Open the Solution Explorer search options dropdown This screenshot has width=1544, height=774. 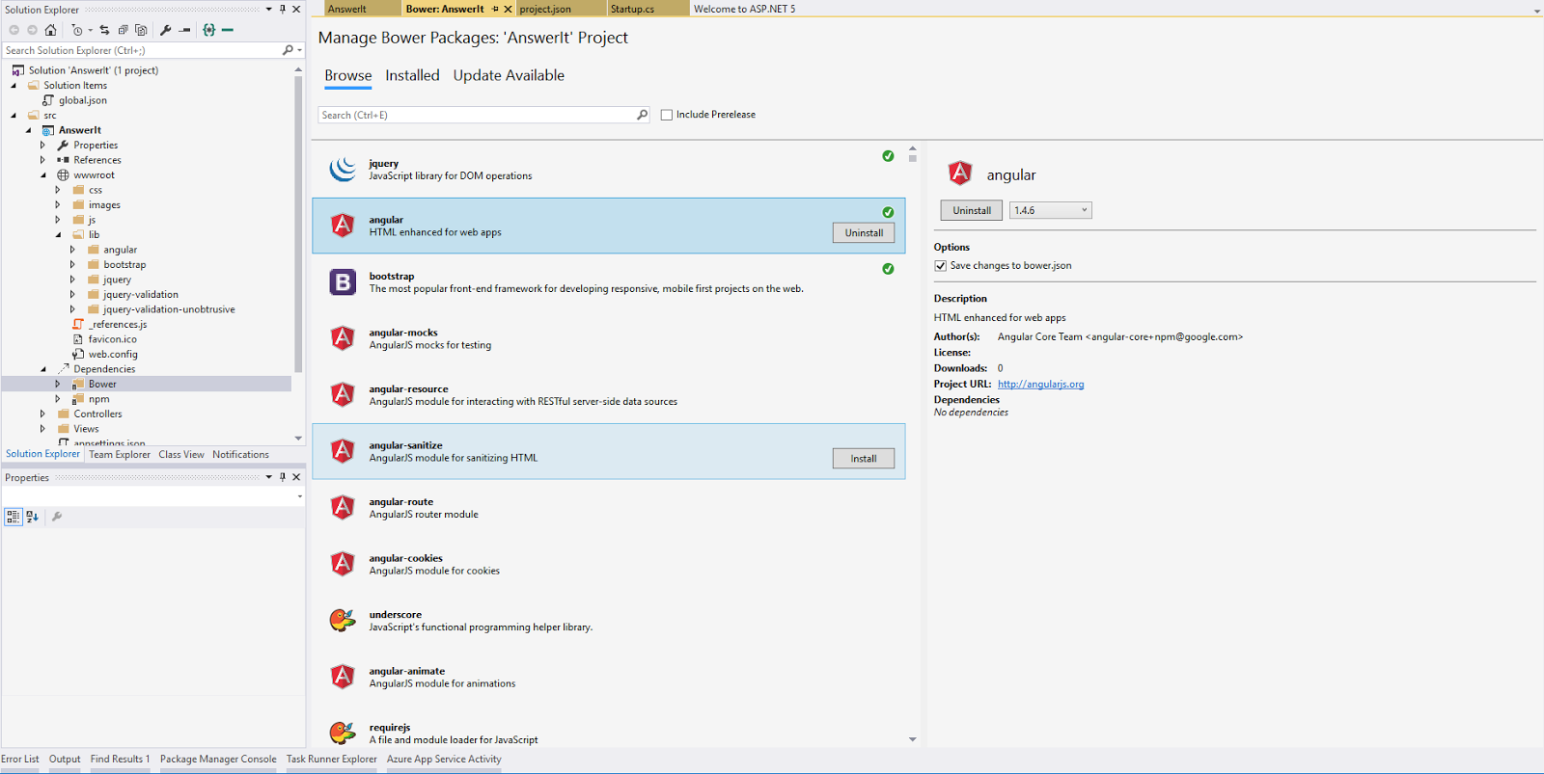click(x=300, y=50)
